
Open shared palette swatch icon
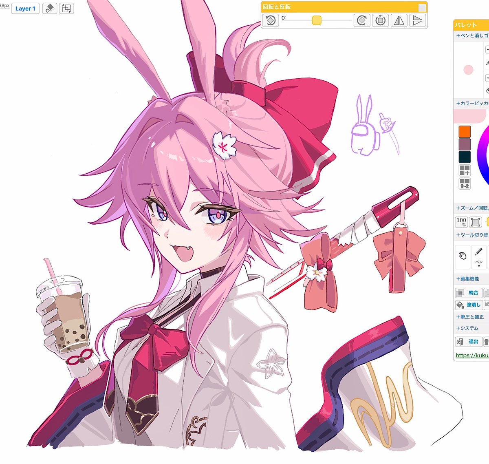[x=465, y=183]
